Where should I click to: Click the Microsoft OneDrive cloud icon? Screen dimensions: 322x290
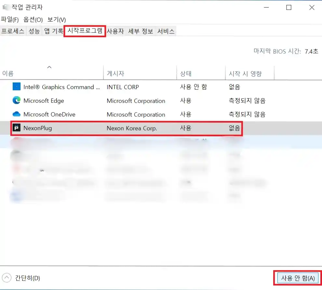point(17,114)
